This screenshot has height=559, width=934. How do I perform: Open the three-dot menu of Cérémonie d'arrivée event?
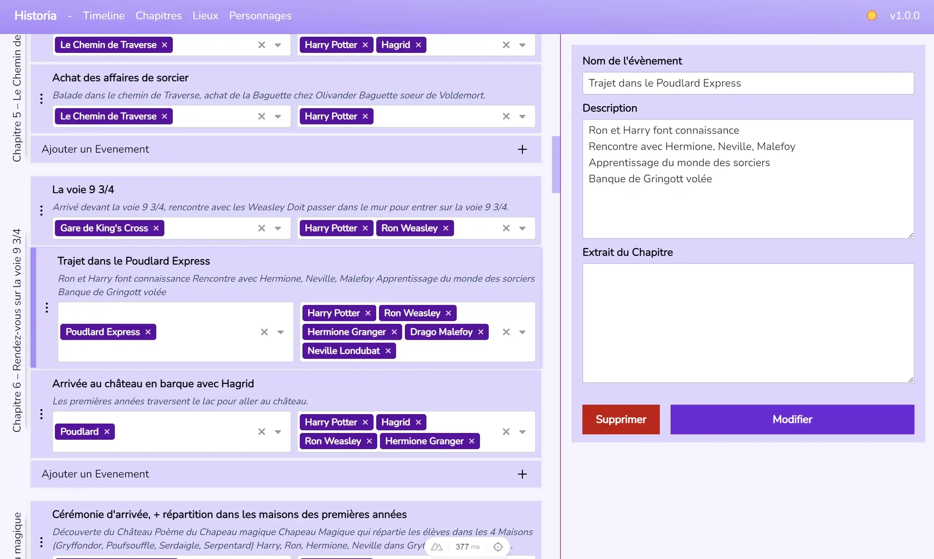coord(41,542)
